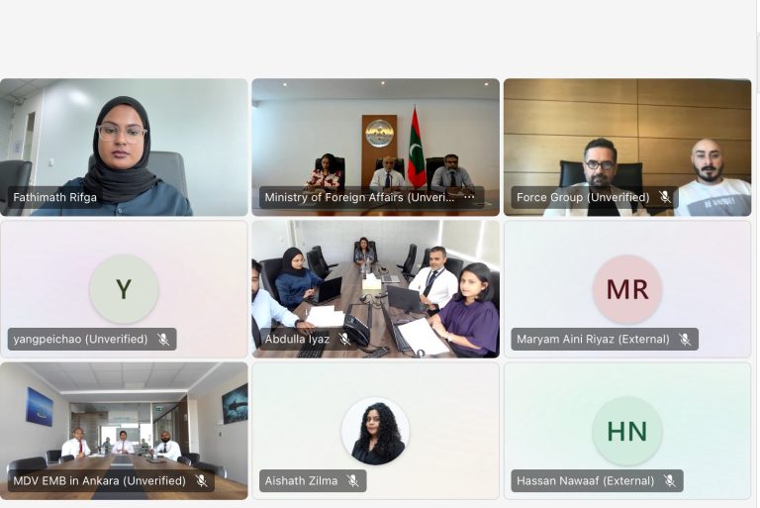Click the Y avatar of yangpeichao
This screenshot has height=508, width=760.
click(124, 289)
